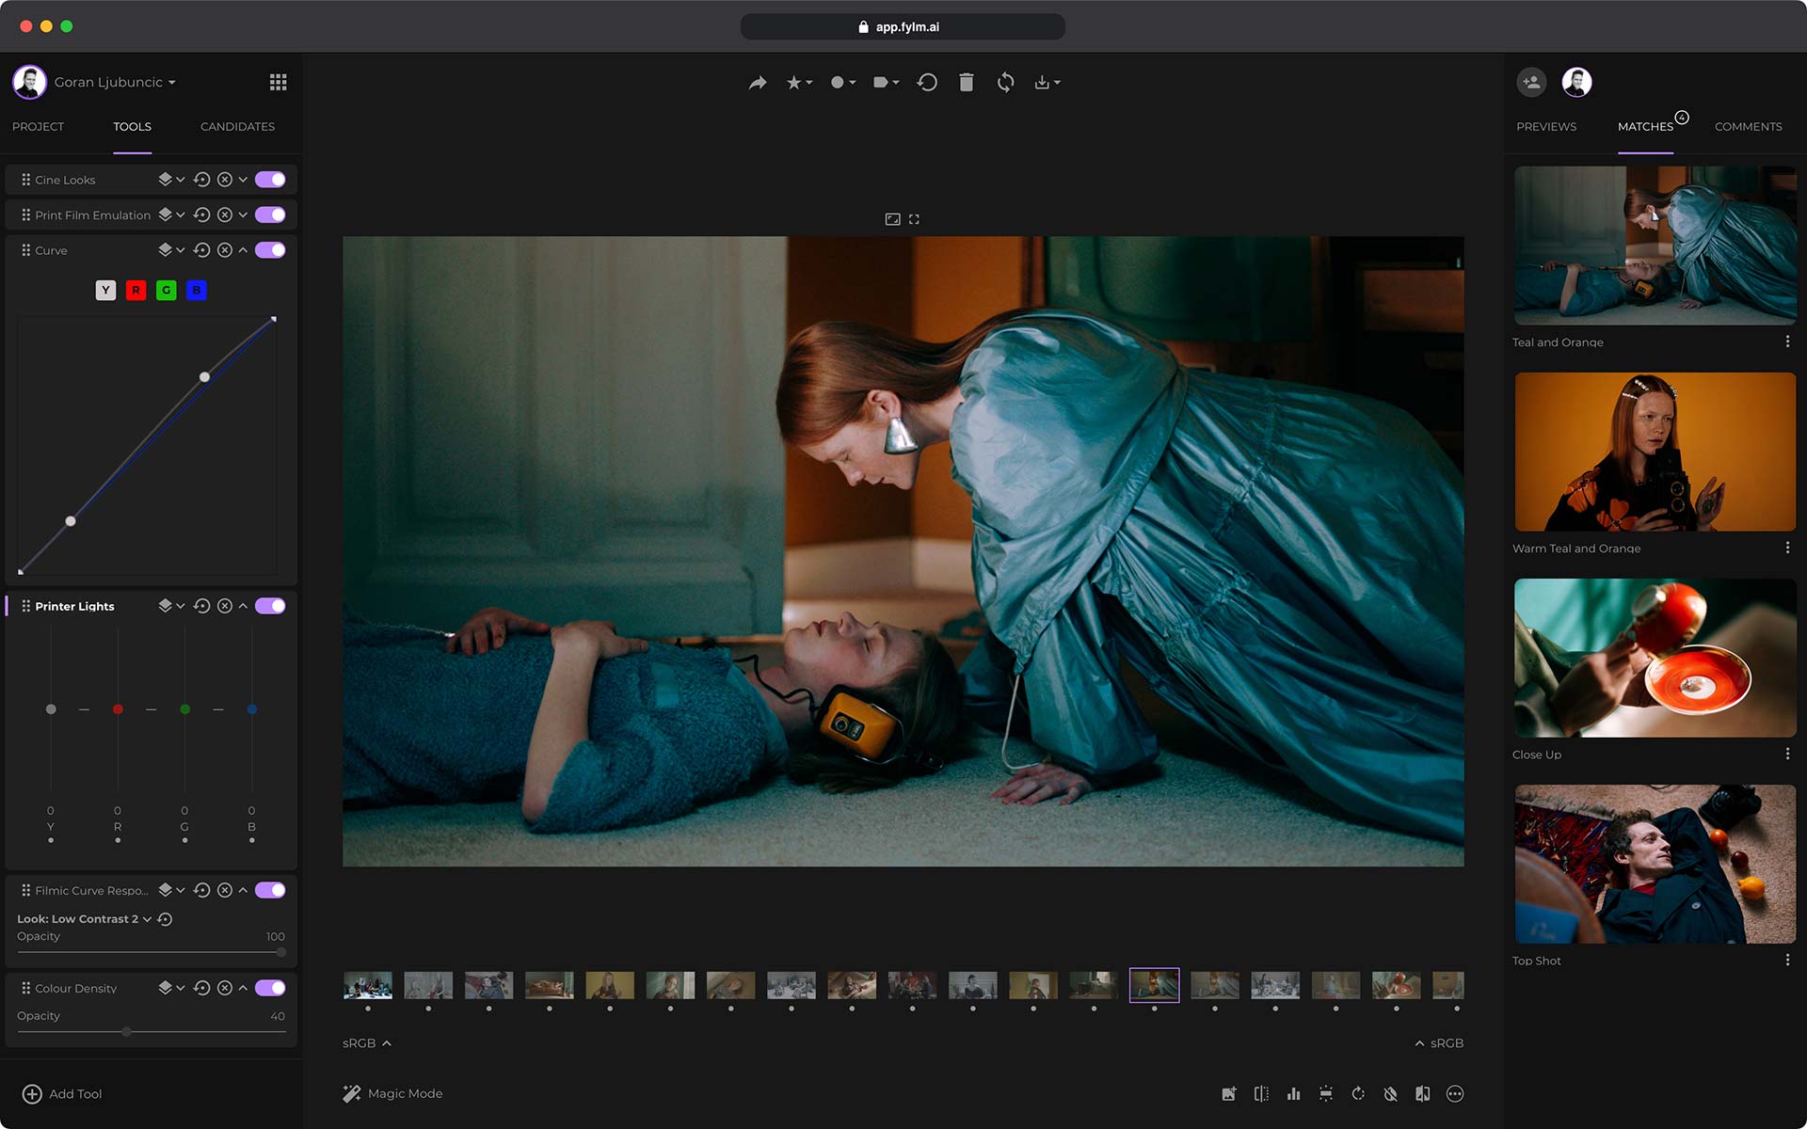Click the trash delete icon

[966, 83]
